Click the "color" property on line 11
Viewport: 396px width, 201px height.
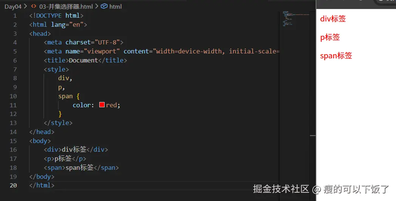point(82,105)
